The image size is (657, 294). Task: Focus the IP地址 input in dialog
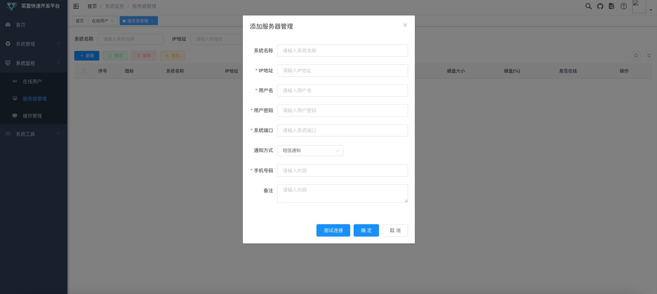click(343, 70)
